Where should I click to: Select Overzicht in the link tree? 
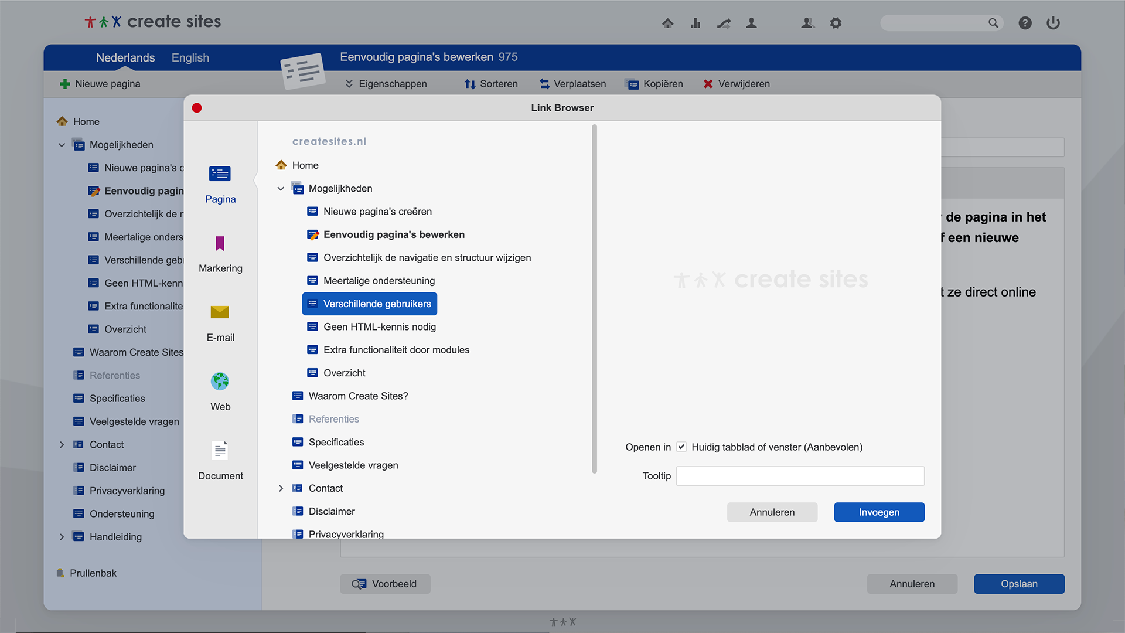click(336, 373)
